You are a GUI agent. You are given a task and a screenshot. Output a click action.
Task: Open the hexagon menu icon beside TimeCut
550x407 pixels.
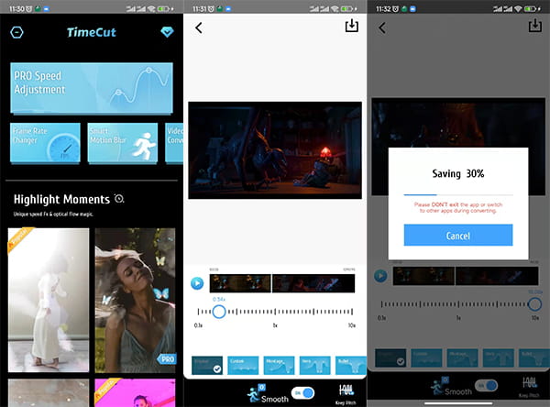click(16, 32)
